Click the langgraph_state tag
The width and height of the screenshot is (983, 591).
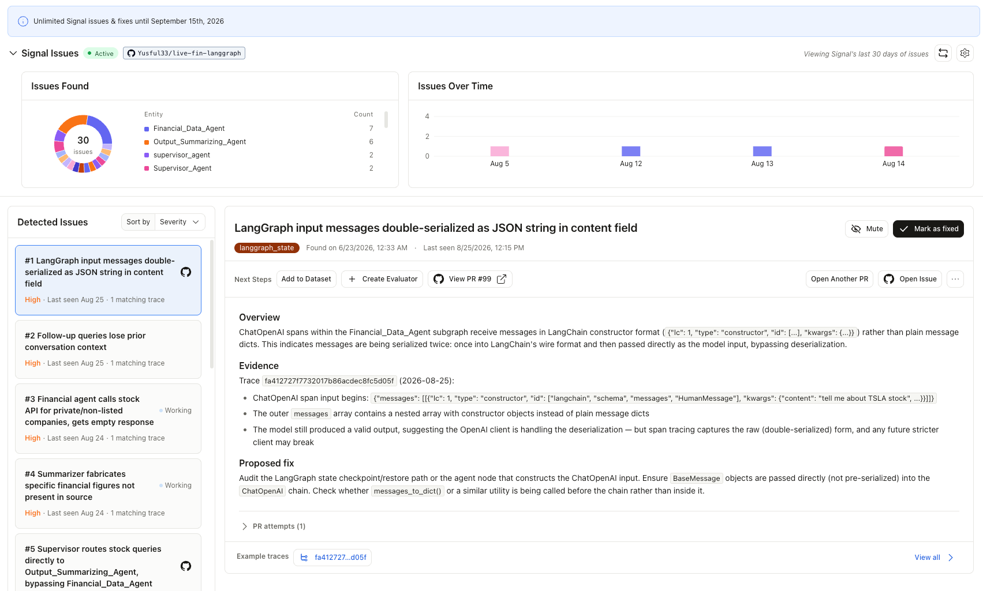267,248
